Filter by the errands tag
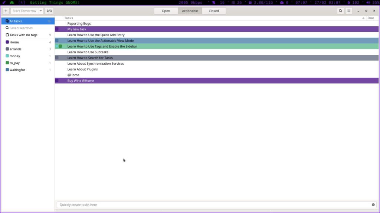 click(28, 49)
